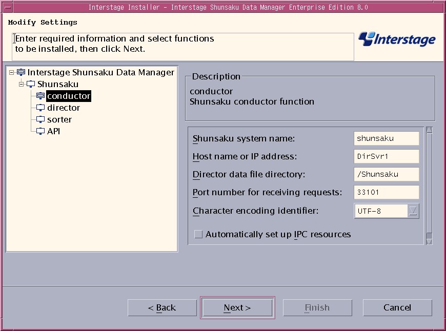Select Interstage Shunsaku Data Manager tree label
446x331 pixels.
click(100, 72)
